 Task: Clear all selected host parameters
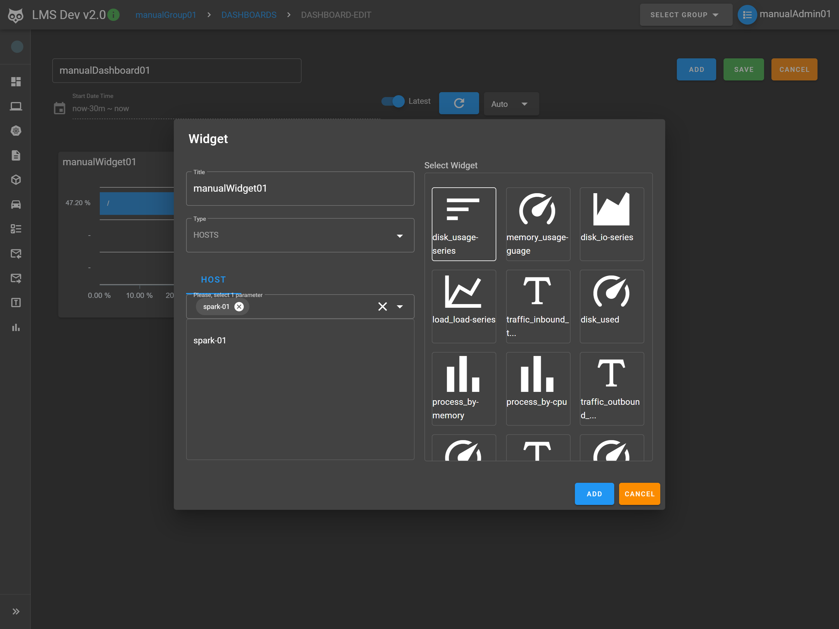(x=382, y=307)
